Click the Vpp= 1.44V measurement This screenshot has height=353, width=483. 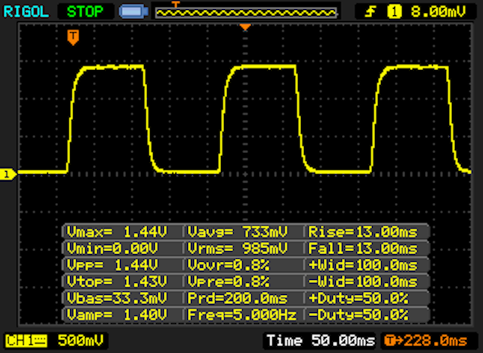pyautogui.click(x=112, y=265)
